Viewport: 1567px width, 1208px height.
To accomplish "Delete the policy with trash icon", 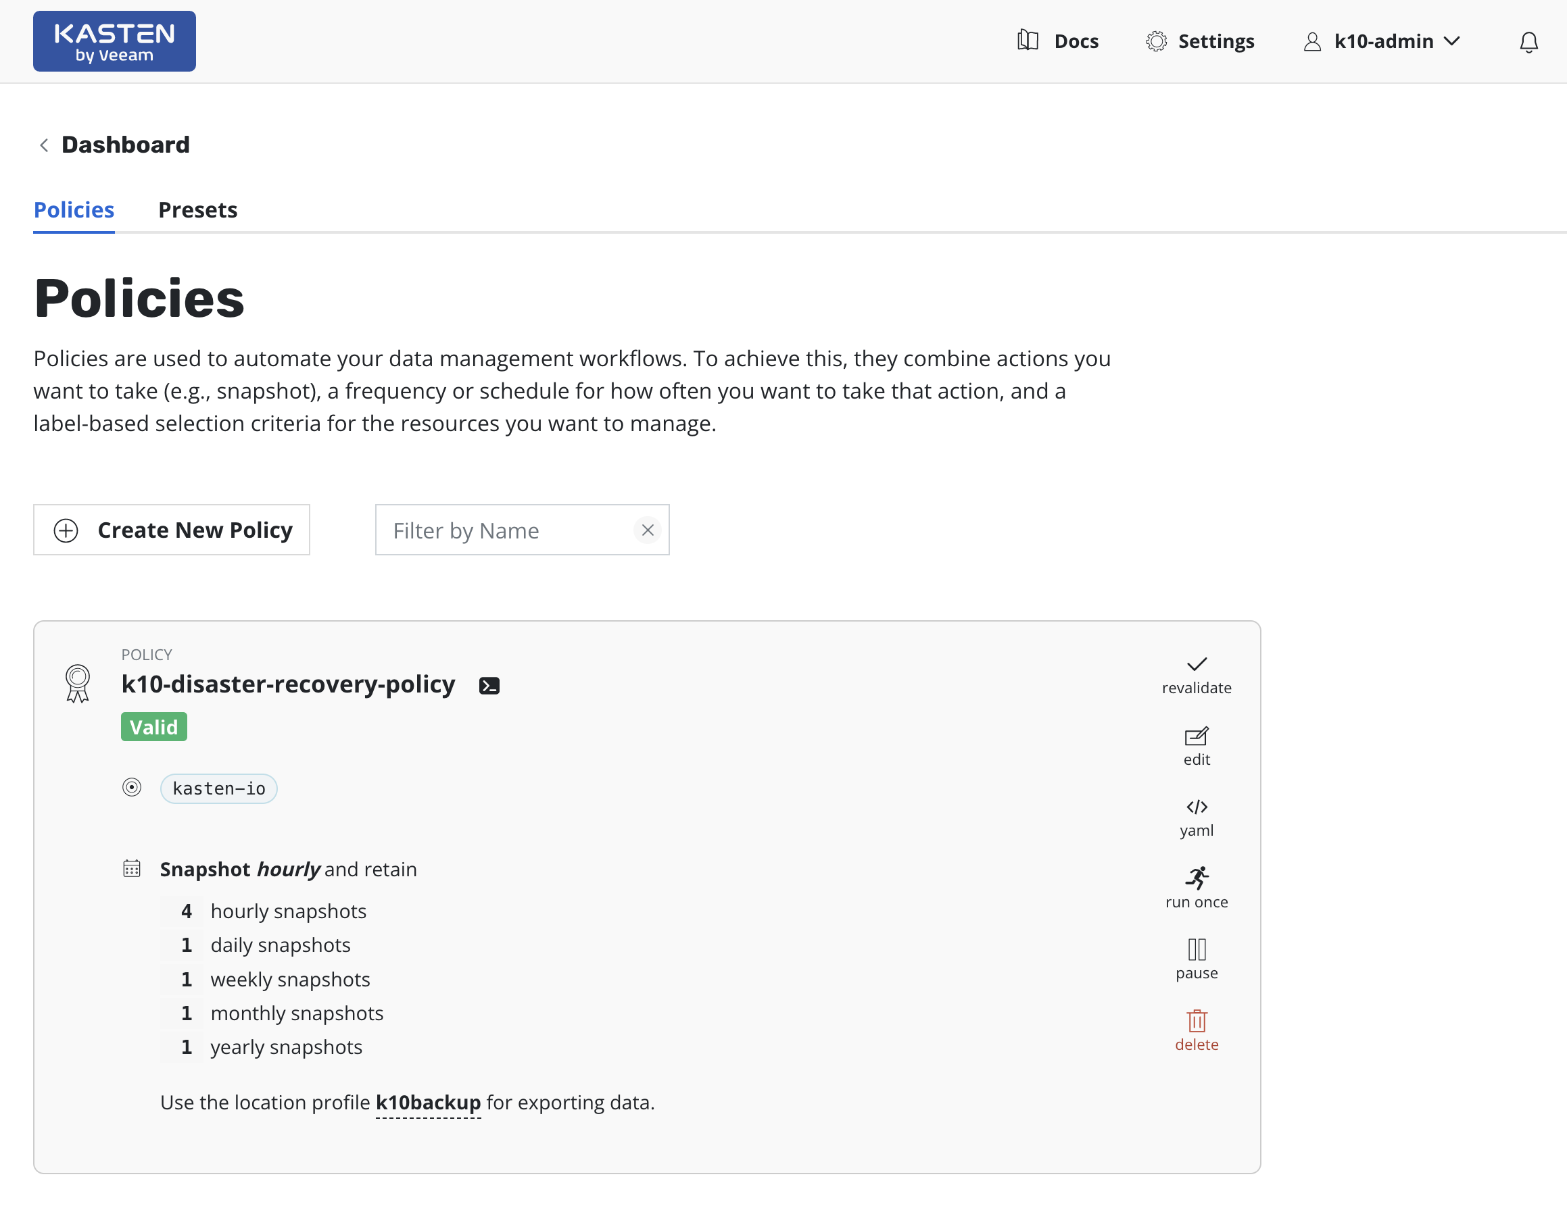I will (1196, 1020).
